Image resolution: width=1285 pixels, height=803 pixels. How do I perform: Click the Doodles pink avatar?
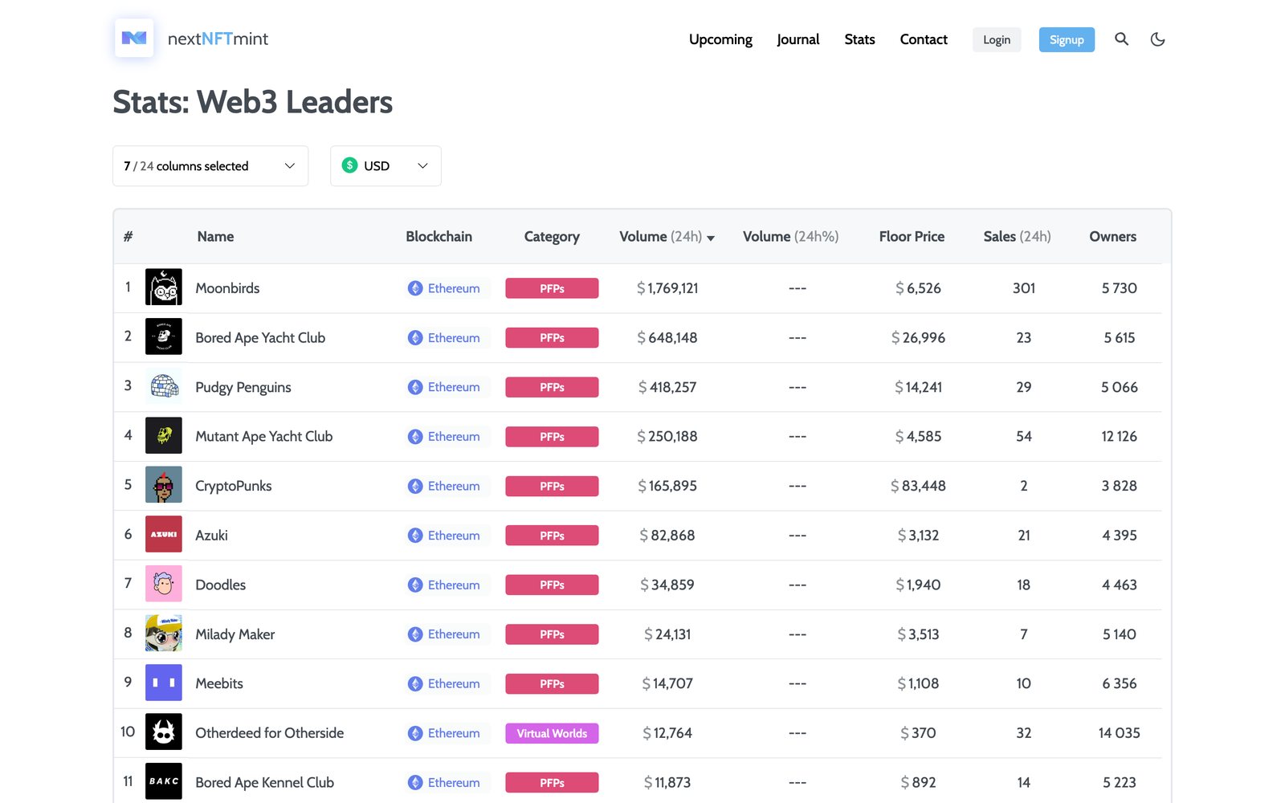pyautogui.click(x=164, y=585)
